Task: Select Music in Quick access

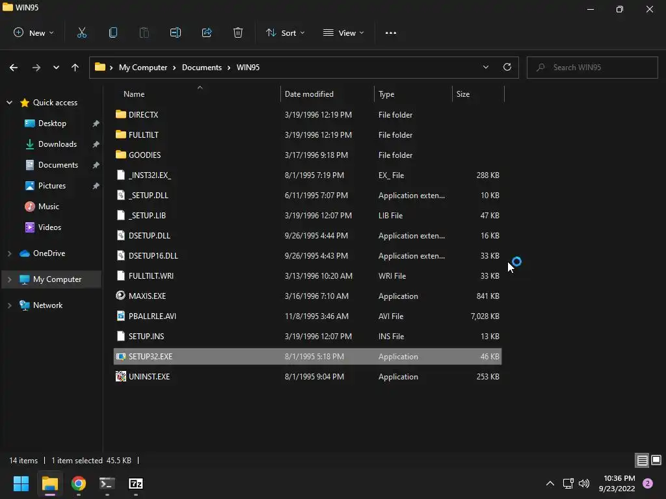Action: tap(48, 206)
